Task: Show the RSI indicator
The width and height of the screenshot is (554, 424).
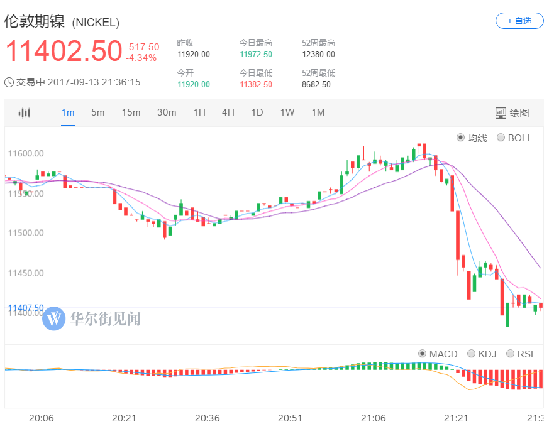Action: tap(521, 354)
